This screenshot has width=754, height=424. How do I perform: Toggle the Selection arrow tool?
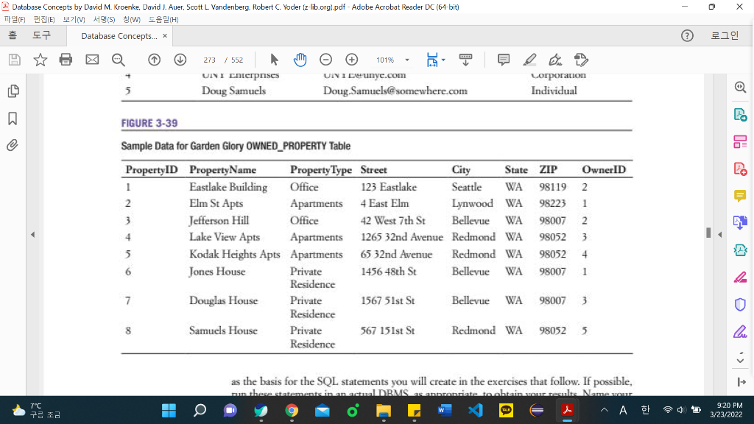point(273,60)
